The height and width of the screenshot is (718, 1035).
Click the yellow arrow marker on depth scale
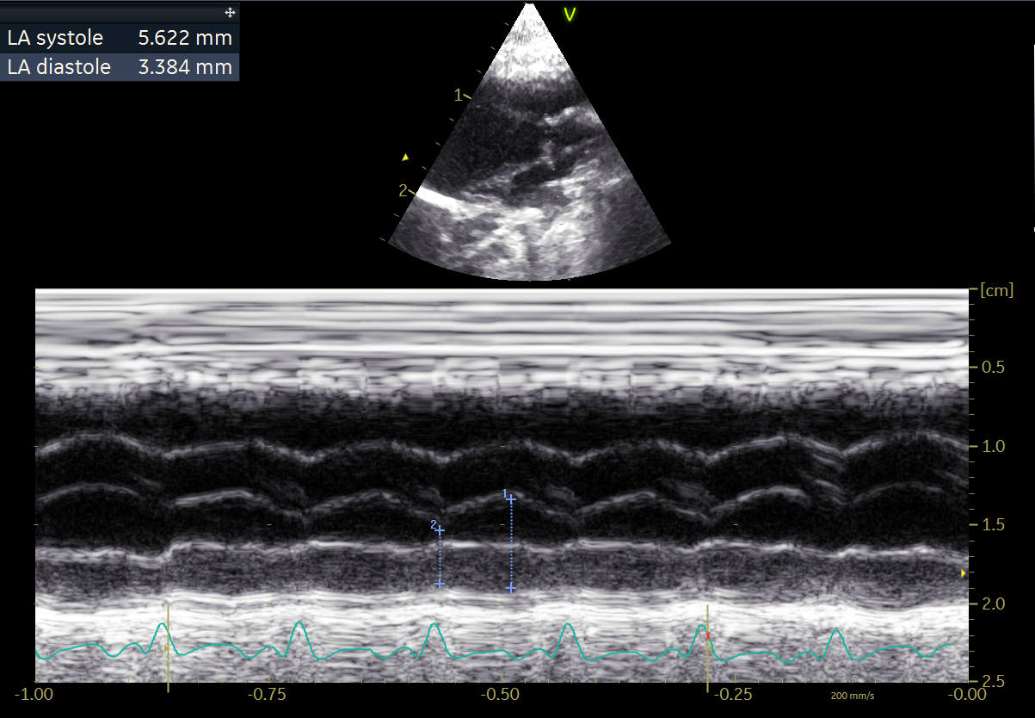coord(964,573)
